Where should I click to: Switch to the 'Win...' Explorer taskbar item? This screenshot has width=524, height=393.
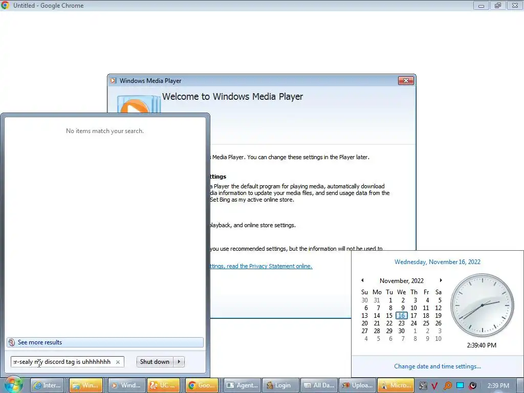tap(86, 385)
